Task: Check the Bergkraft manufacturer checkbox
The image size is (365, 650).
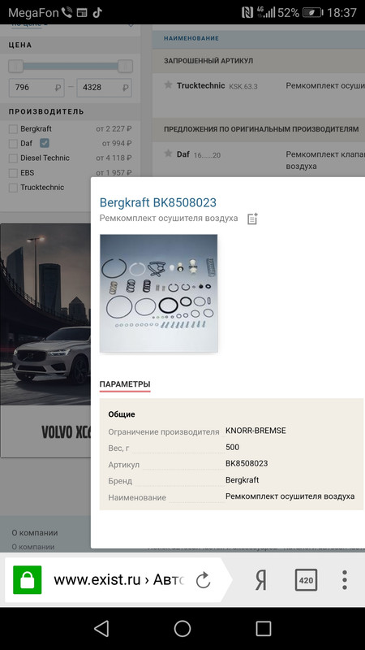Action: coord(13,129)
